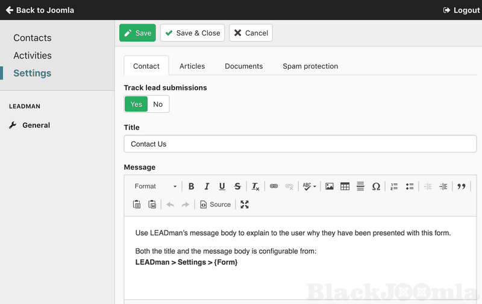The width and height of the screenshot is (482, 304).
Task: Click into the Title input field
Action: [x=300, y=144]
